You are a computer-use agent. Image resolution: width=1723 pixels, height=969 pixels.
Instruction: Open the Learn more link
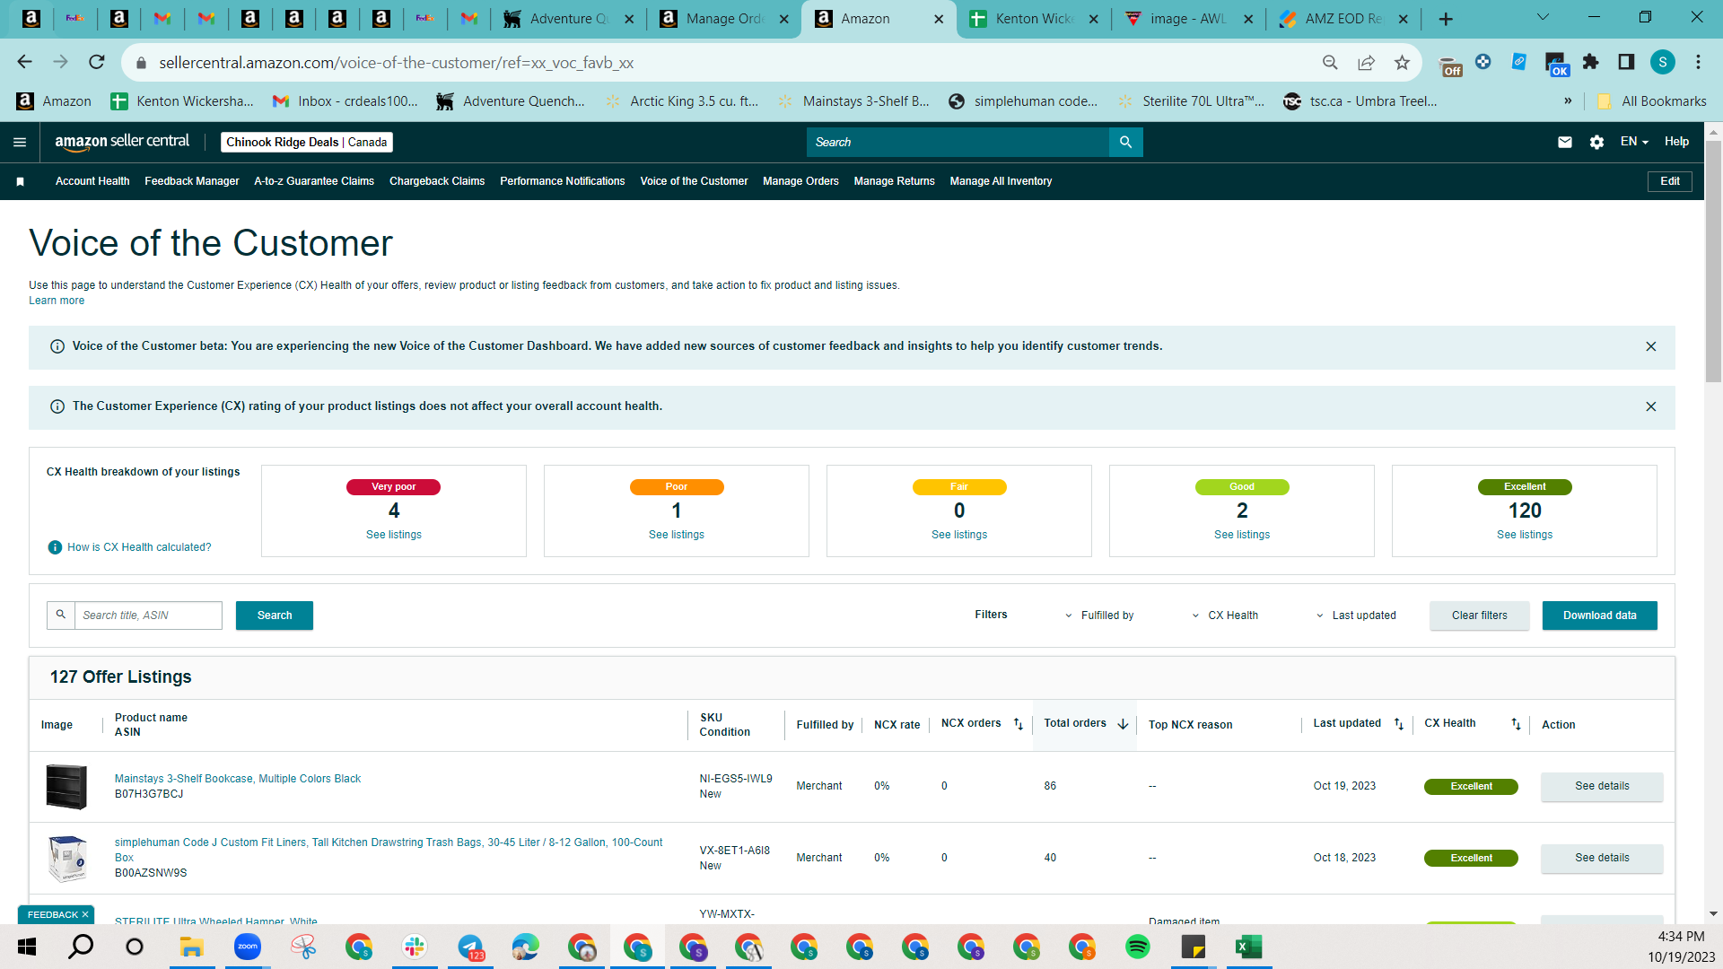pos(57,301)
